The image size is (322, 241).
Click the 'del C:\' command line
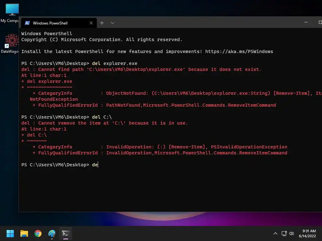[67, 117]
